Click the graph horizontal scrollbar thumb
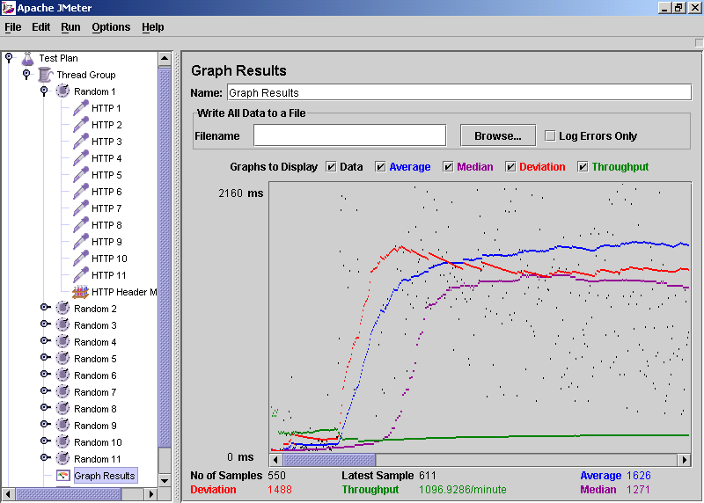This screenshot has height=503, width=704. tap(329, 460)
